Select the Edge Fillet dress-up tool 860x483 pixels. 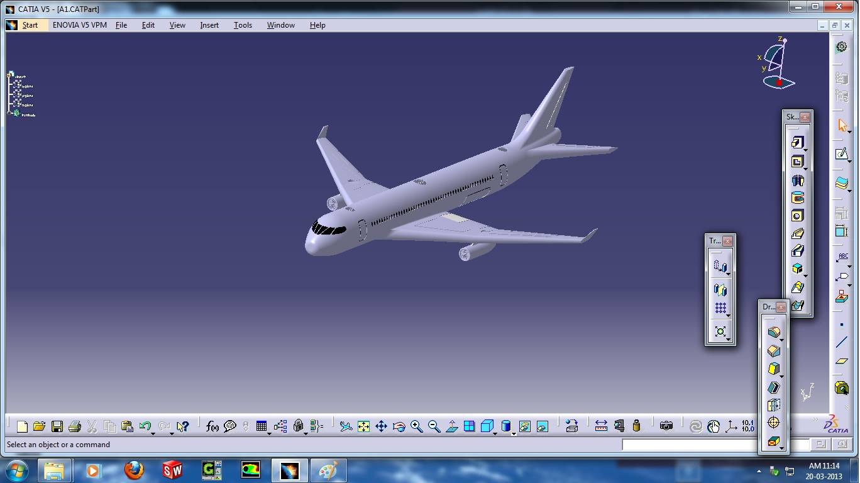tap(774, 333)
